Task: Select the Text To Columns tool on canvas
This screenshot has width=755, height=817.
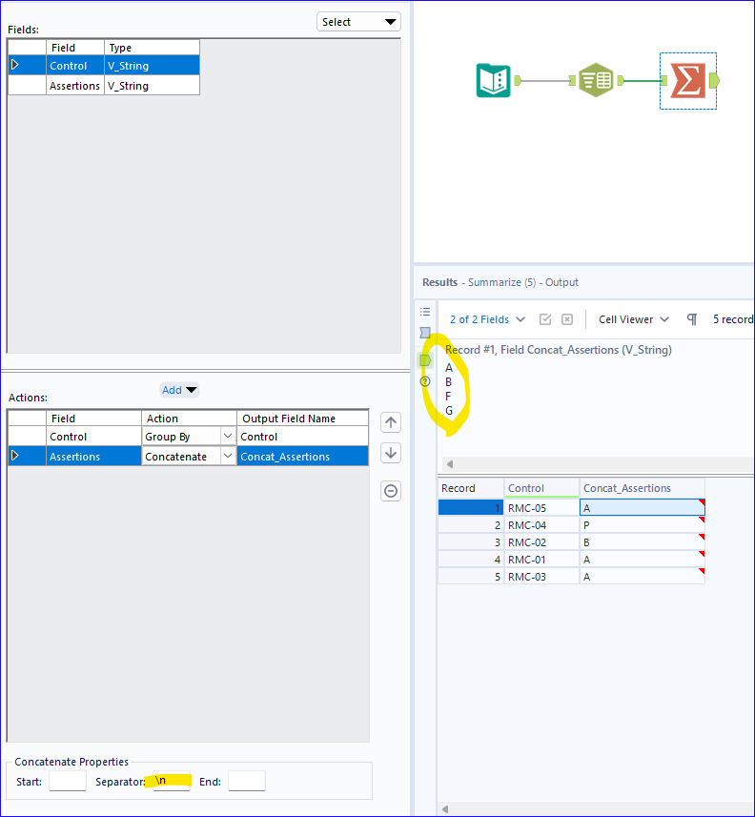Action: coord(596,80)
